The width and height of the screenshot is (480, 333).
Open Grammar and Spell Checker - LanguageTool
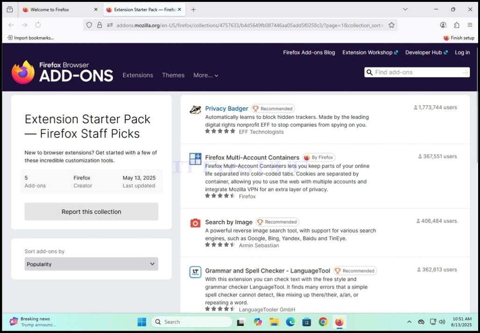click(268, 271)
